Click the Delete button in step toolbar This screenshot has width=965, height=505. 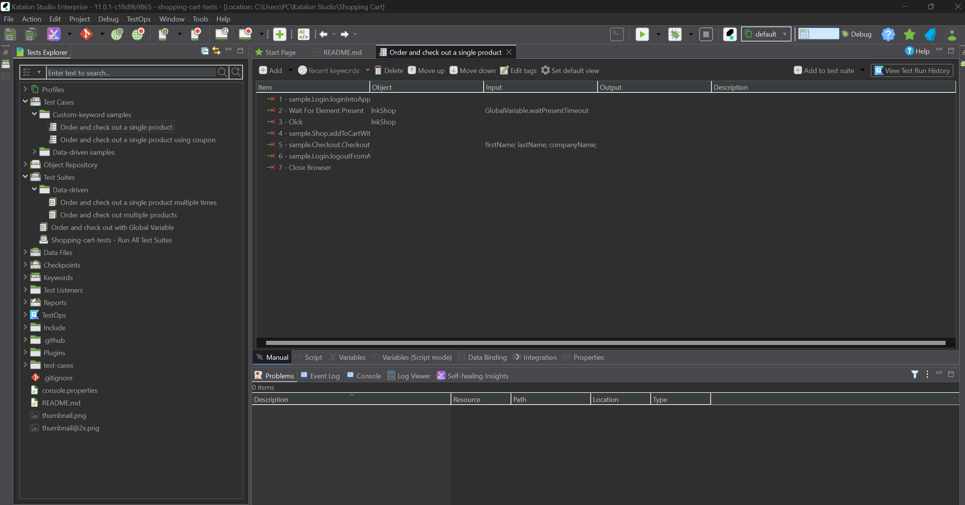[389, 71]
